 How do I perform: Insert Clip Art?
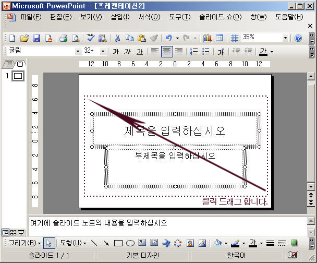190,243
